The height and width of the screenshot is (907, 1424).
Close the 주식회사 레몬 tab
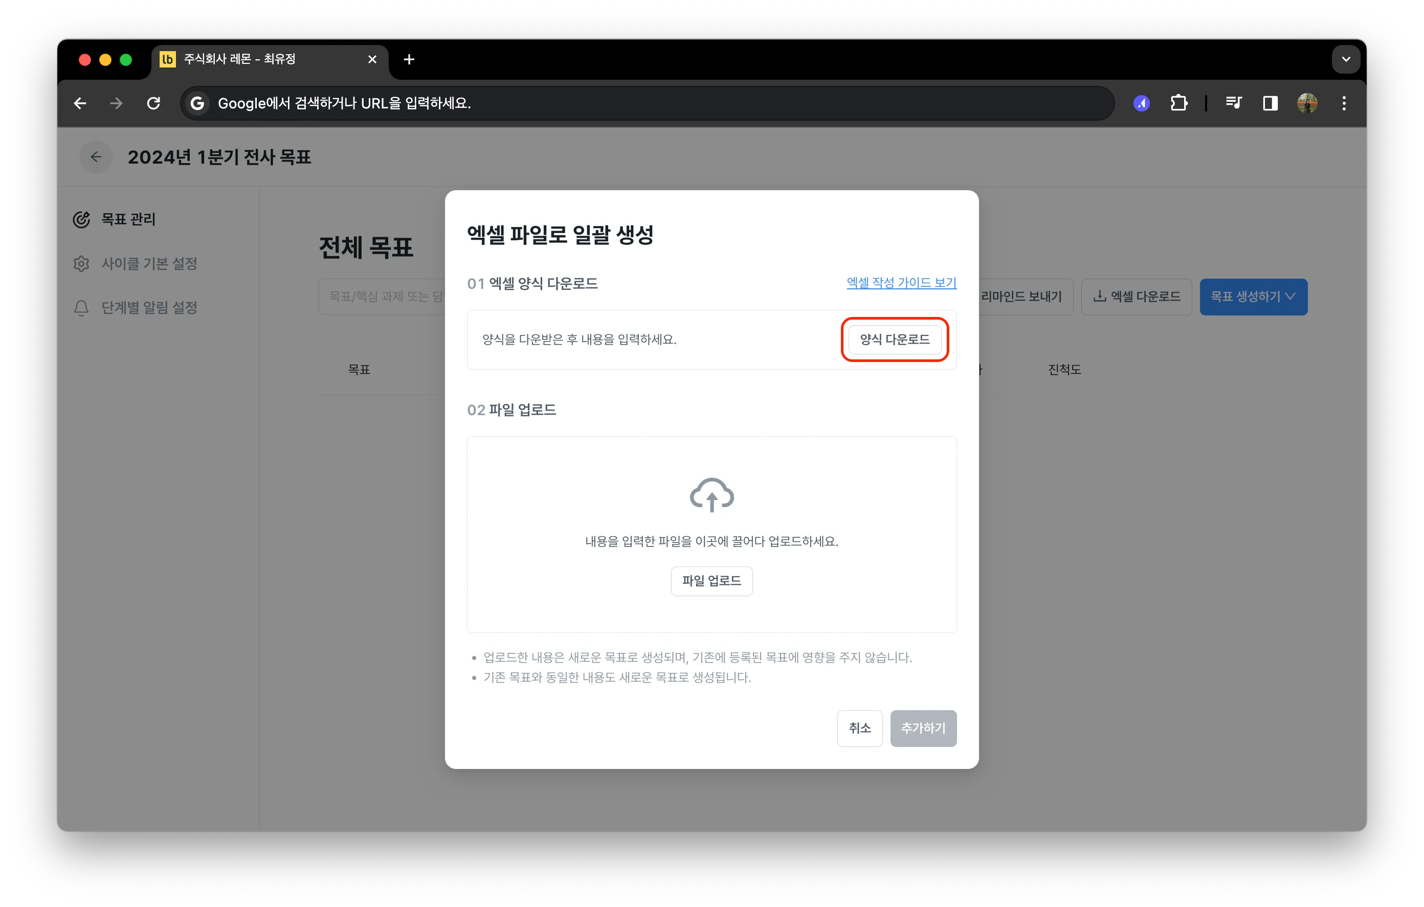click(x=372, y=59)
